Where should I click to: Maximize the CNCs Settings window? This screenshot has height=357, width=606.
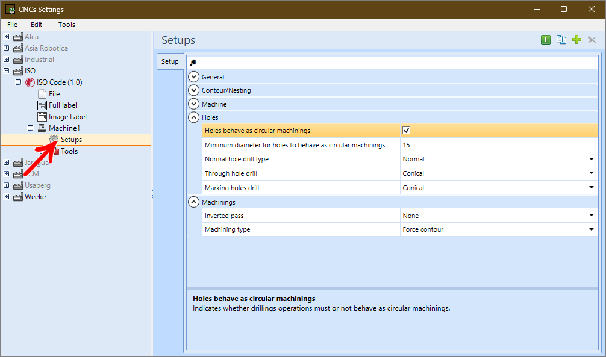point(564,9)
